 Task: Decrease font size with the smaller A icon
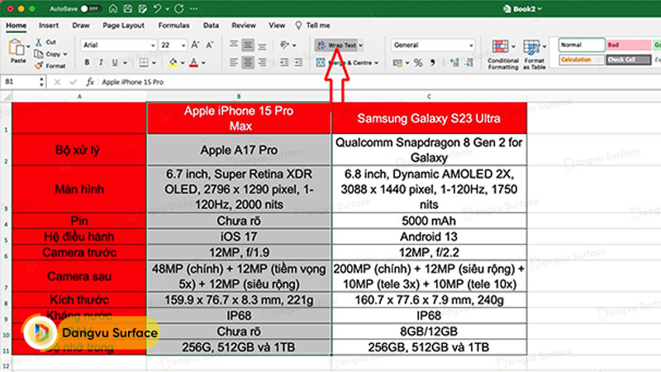coord(210,45)
